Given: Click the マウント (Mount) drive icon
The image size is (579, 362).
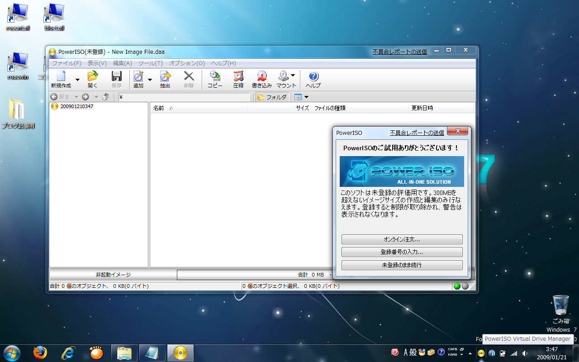Looking at the screenshot, I should pos(283,76).
